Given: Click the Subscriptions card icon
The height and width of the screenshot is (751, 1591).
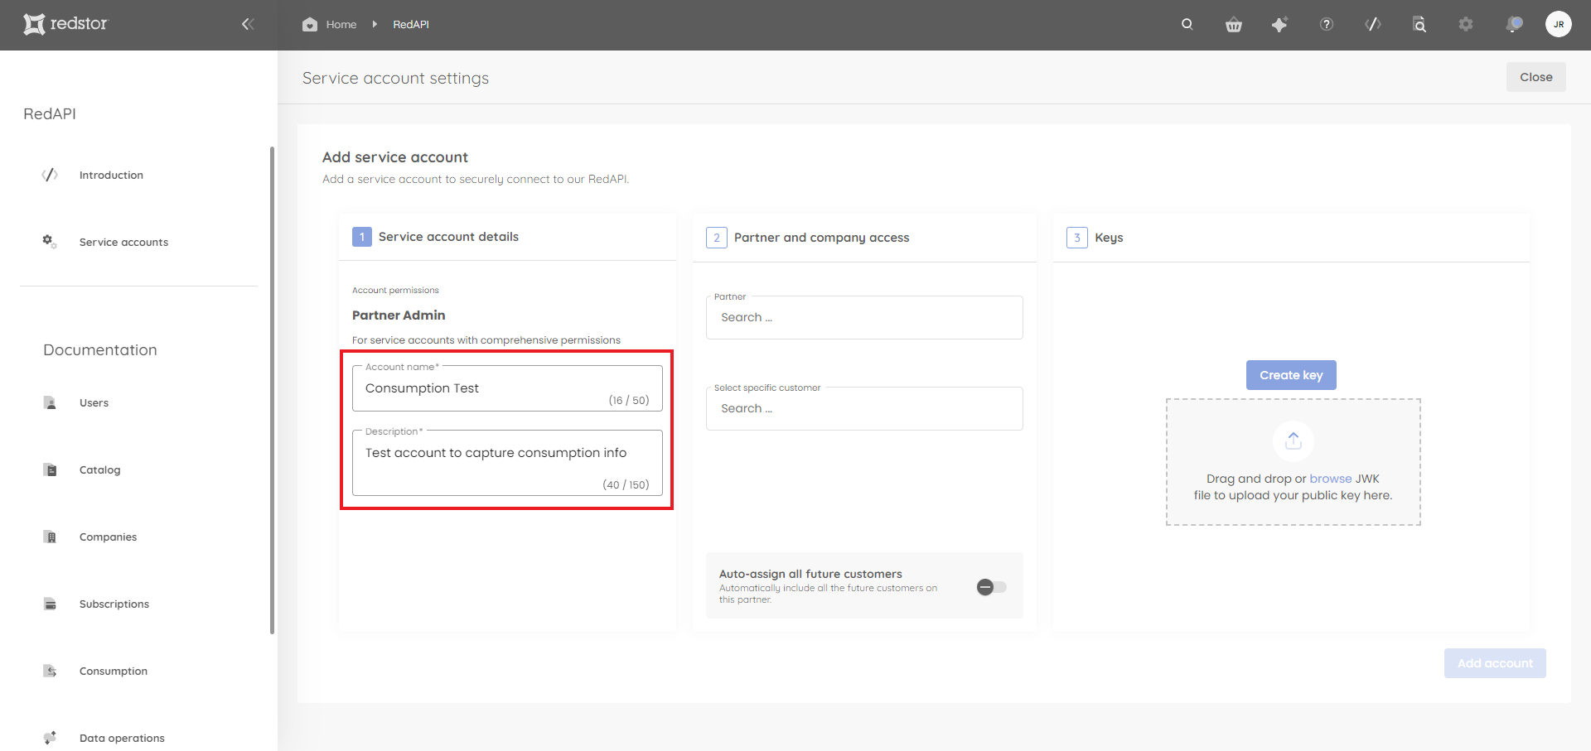Looking at the screenshot, I should (x=50, y=604).
